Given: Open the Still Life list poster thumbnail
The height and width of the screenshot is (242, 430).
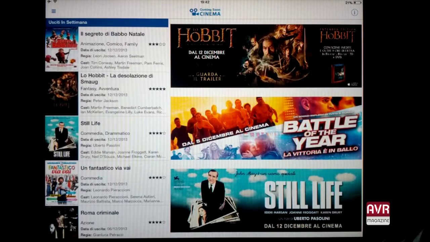Looking at the screenshot, I should click(62, 138).
